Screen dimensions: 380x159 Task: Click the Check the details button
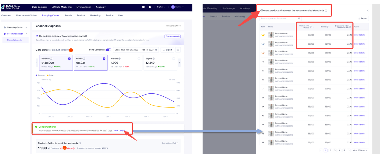point(172,36)
